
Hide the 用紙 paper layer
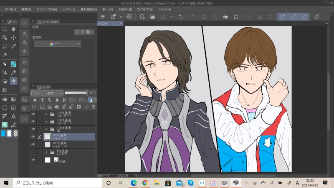pos(33,160)
